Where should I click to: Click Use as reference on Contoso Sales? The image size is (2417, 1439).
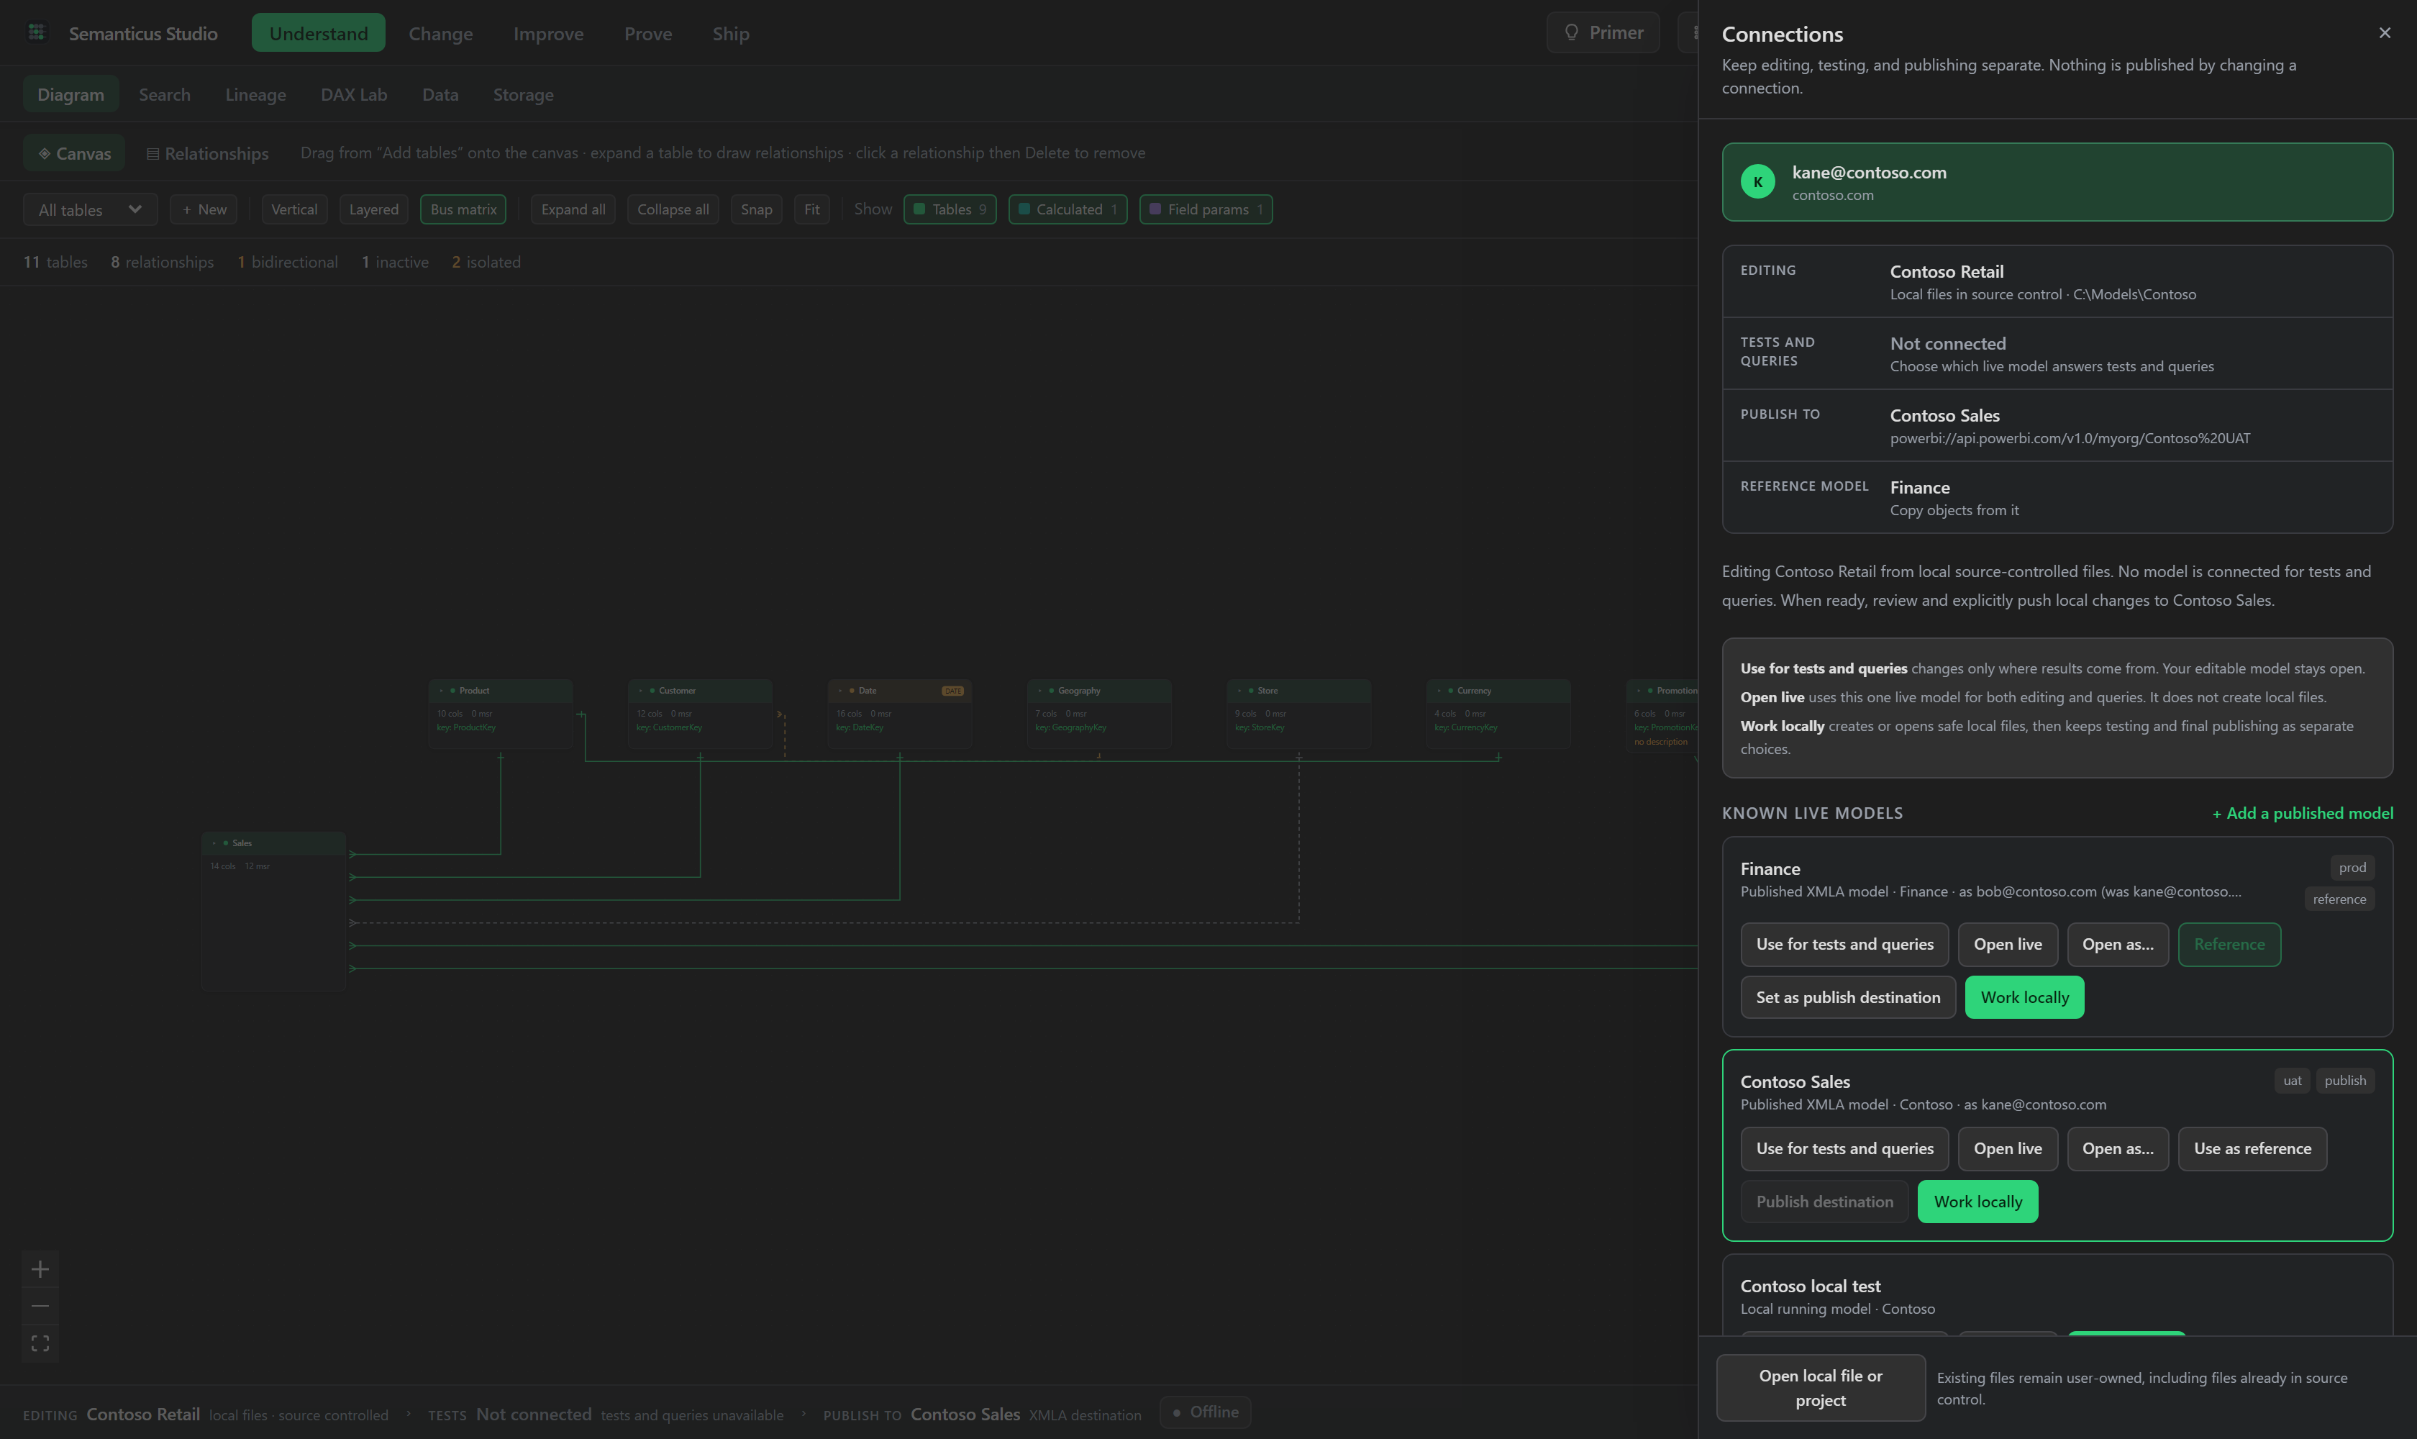tap(2252, 1149)
